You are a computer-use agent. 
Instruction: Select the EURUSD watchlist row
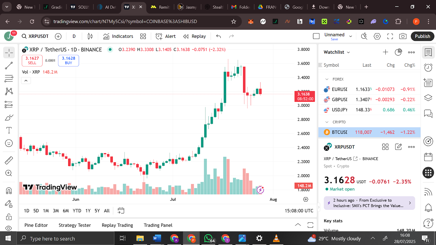pyautogui.click(x=370, y=89)
